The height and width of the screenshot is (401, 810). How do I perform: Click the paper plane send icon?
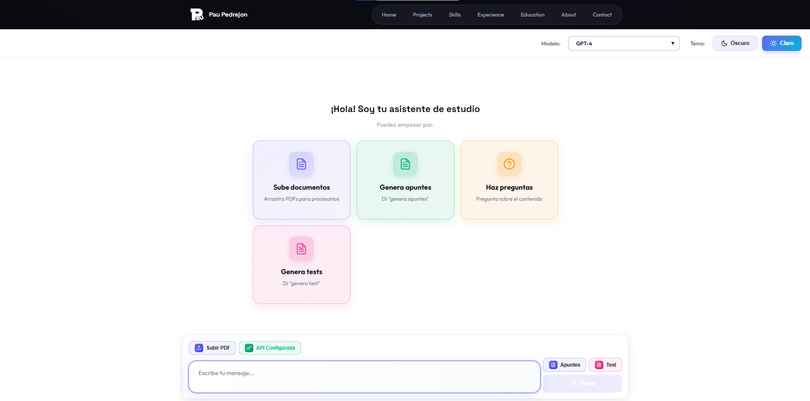coord(573,384)
